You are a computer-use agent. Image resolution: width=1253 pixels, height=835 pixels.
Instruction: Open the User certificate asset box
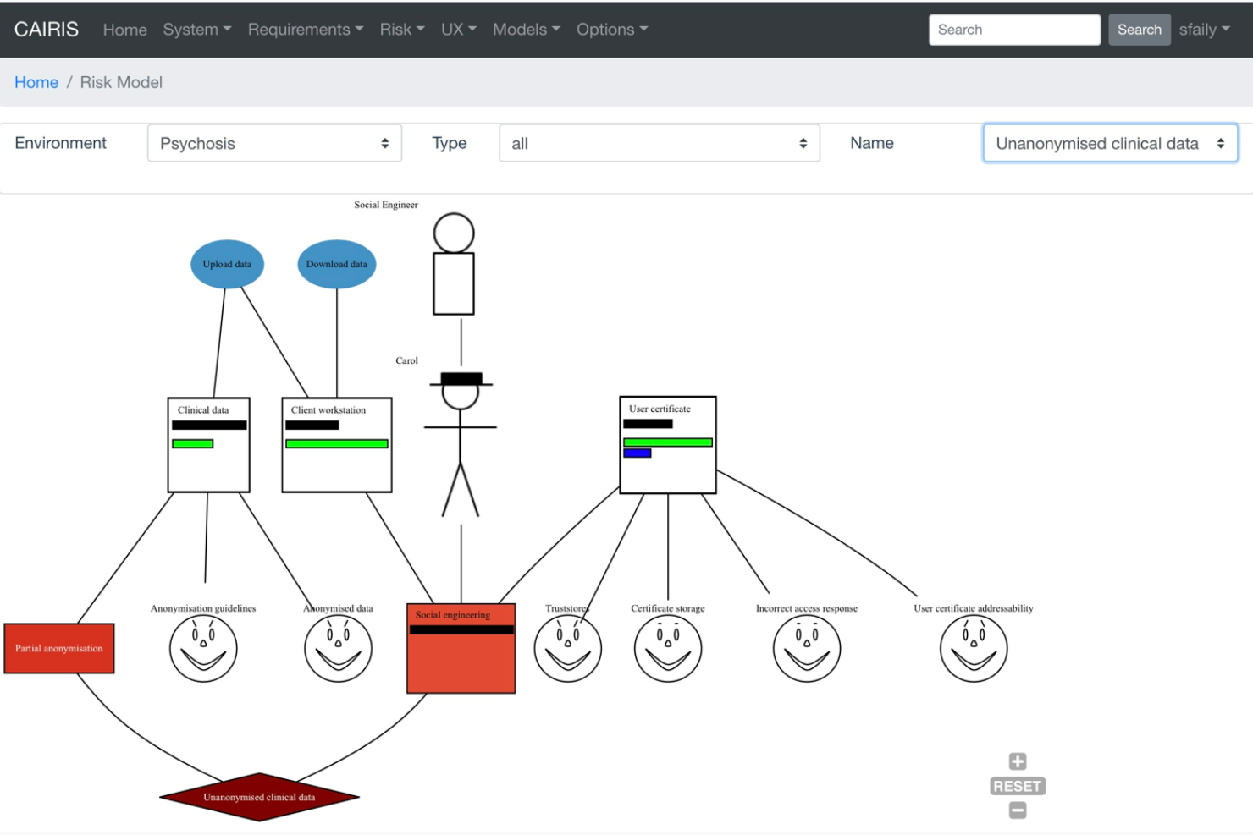point(668,445)
